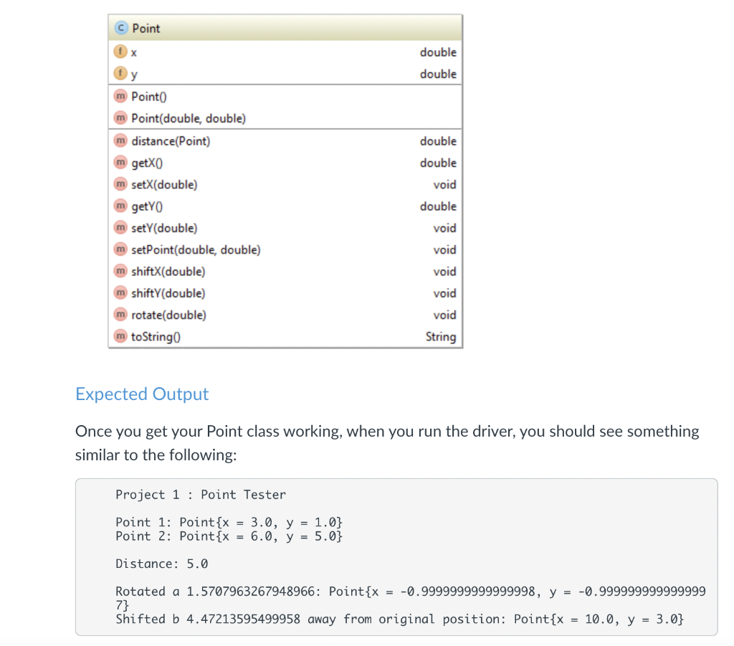Select the getX() method icon

(x=120, y=163)
